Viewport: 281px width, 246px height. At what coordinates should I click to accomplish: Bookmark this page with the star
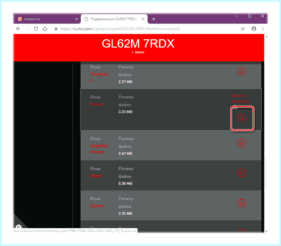(x=243, y=29)
